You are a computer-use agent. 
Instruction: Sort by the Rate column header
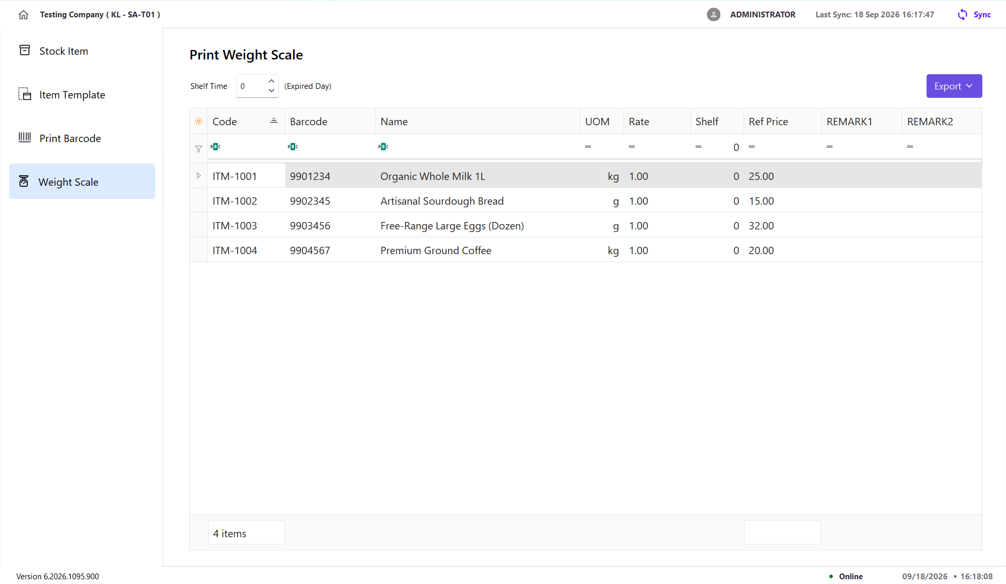(657, 122)
